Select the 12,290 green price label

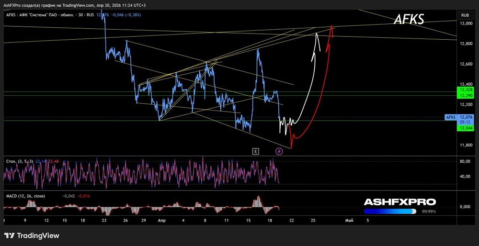tap(466, 96)
